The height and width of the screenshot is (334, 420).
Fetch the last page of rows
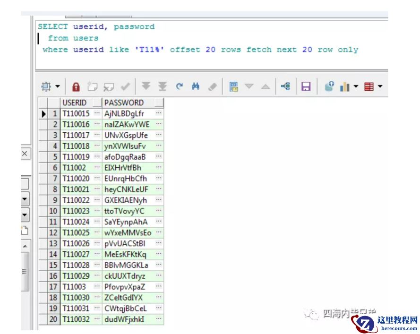coord(163,86)
